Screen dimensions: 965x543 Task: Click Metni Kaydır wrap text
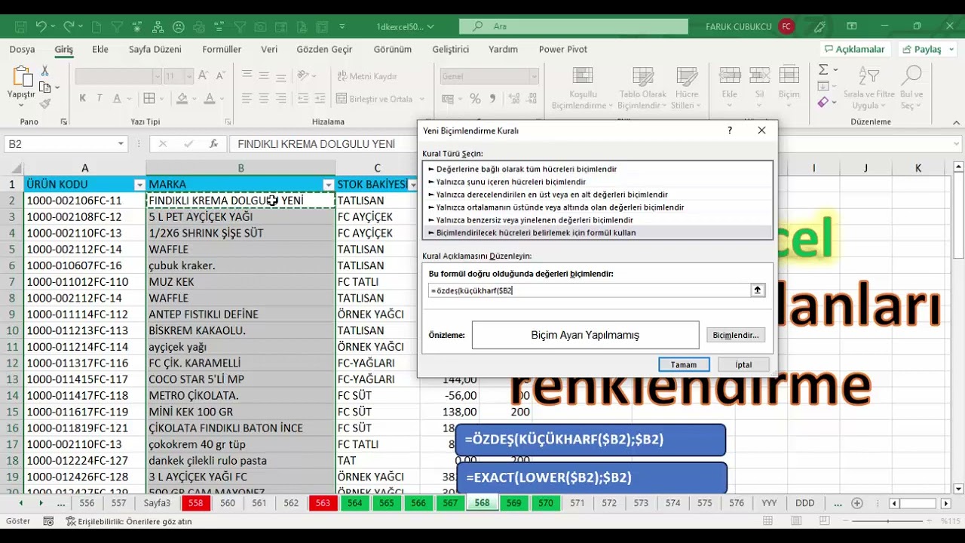coord(367,76)
